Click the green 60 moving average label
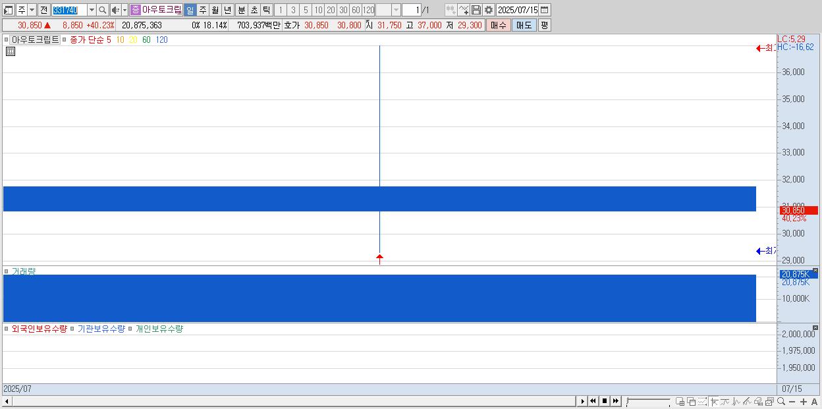This screenshot has height=409, width=822. click(146, 40)
